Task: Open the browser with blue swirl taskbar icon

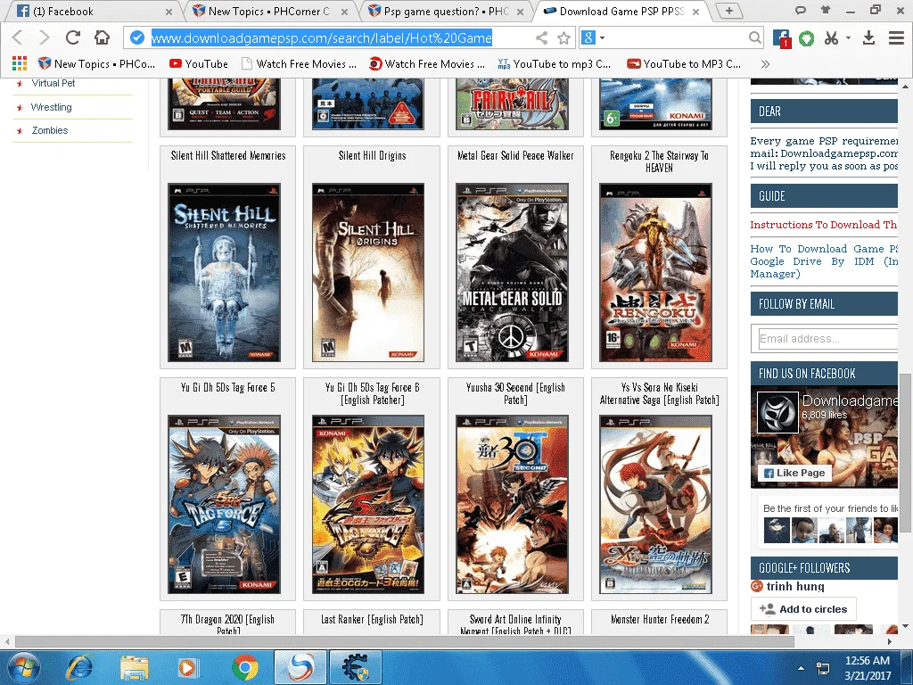Action: [300, 667]
